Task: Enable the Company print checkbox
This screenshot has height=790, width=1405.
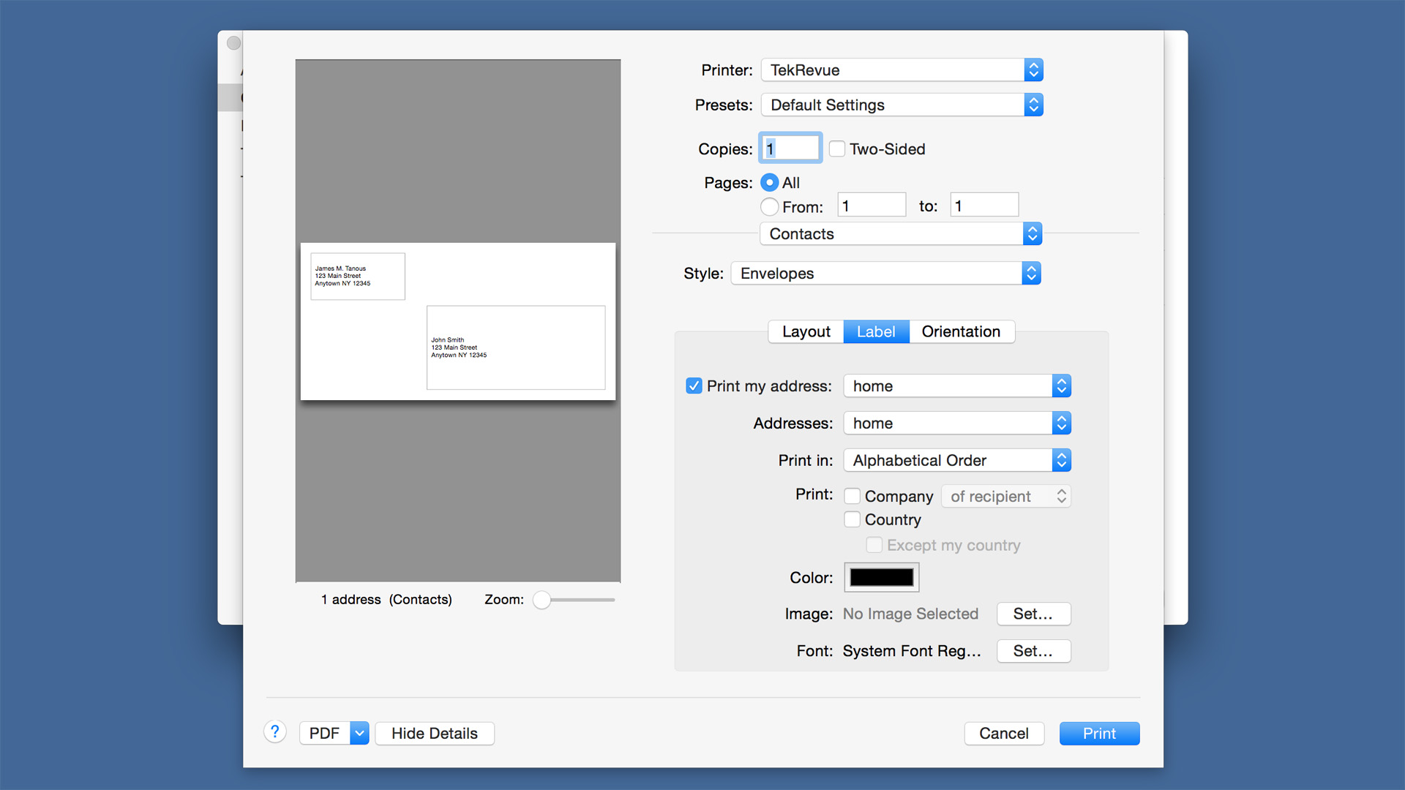Action: point(852,496)
